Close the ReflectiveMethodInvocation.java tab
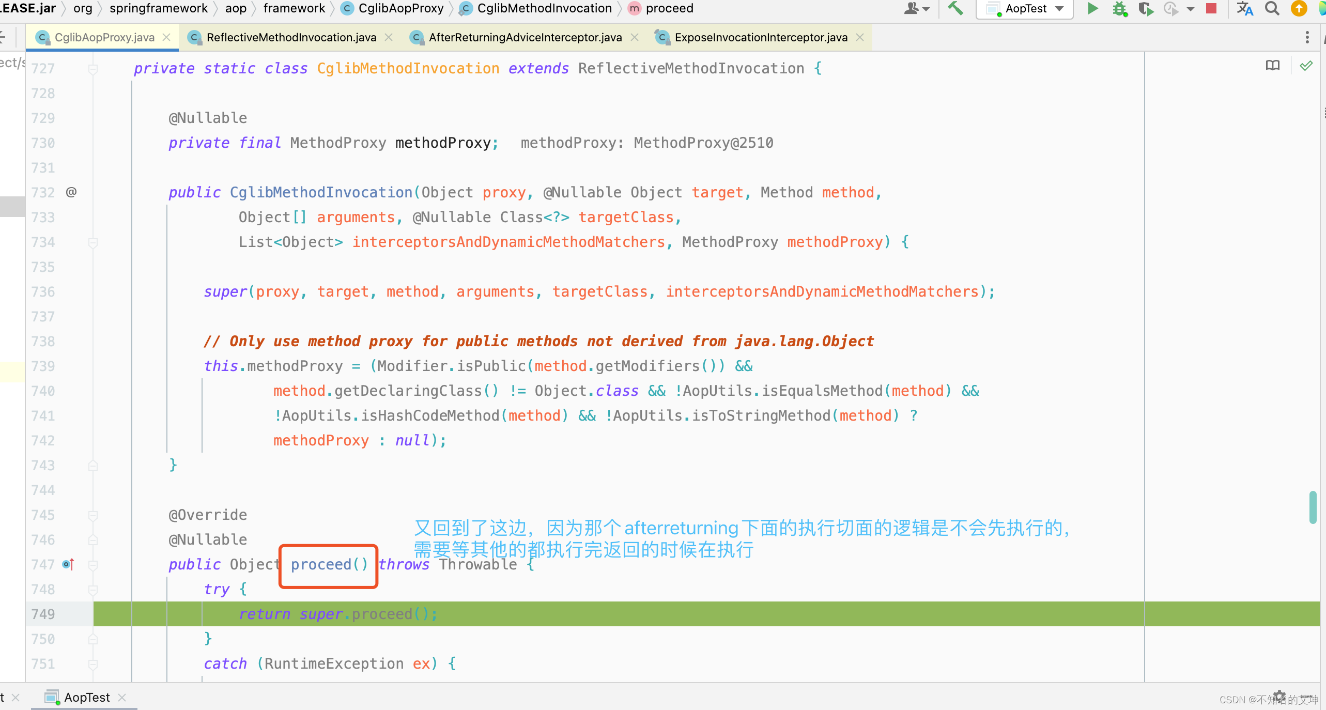 389,37
